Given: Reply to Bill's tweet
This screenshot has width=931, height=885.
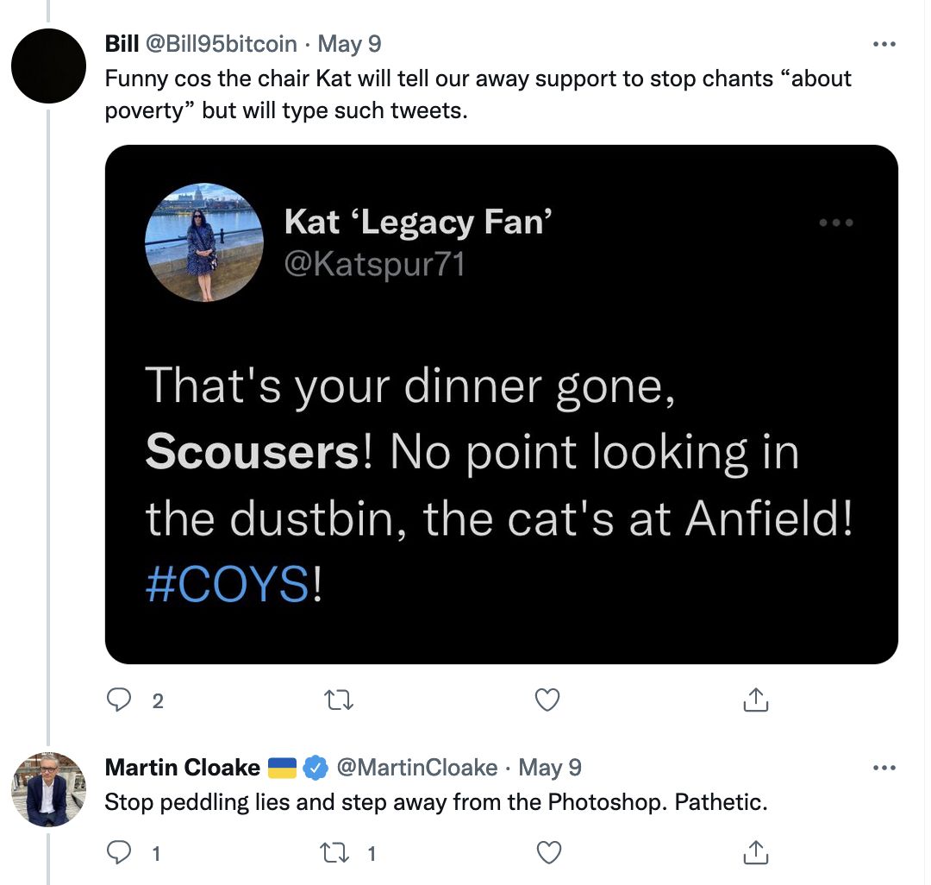Looking at the screenshot, I should 118,700.
